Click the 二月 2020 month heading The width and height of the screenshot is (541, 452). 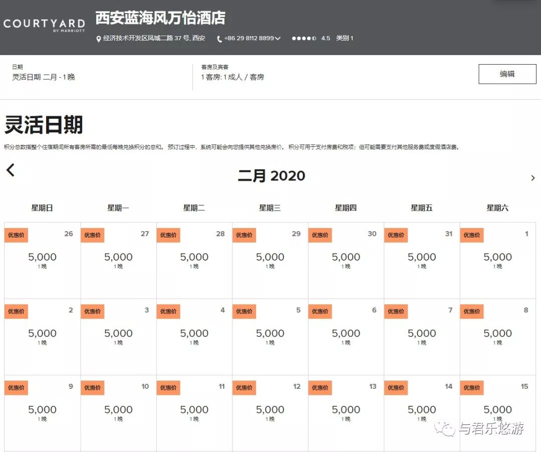pyautogui.click(x=272, y=175)
